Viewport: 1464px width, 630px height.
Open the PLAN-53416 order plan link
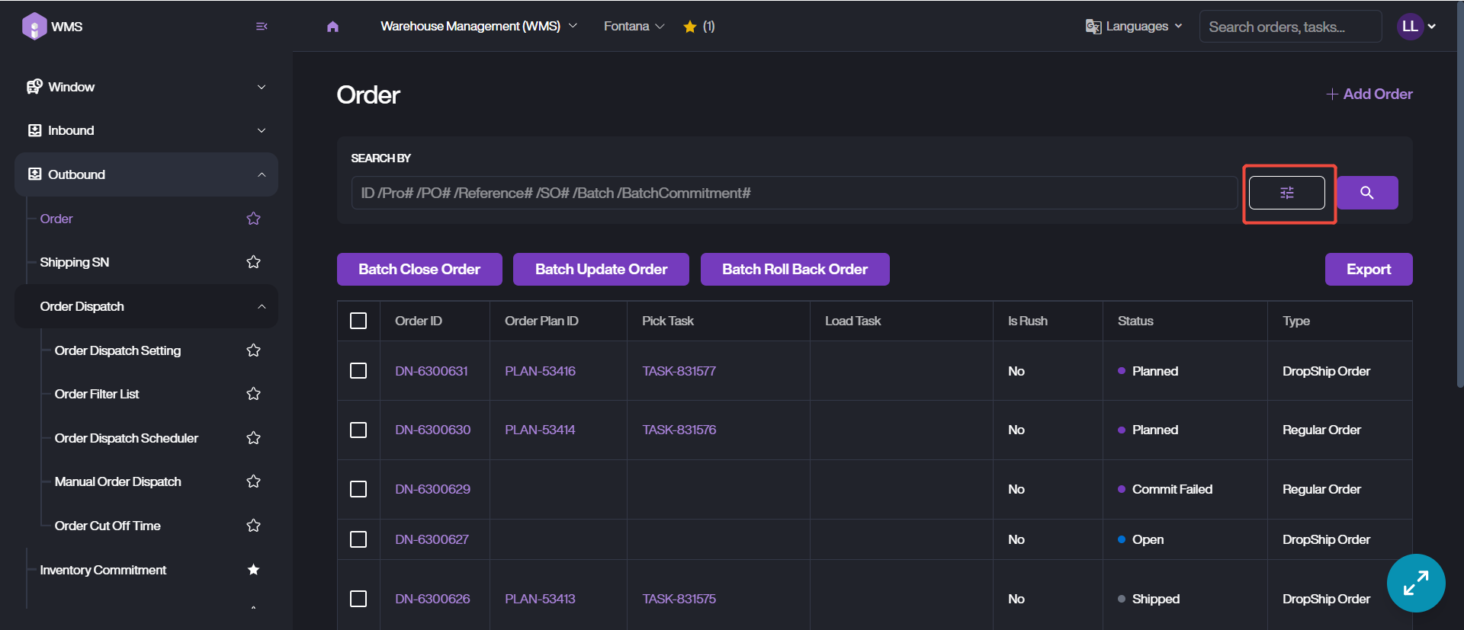pyautogui.click(x=540, y=371)
